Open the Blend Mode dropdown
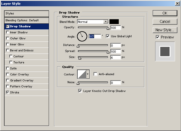 click(93, 22)
